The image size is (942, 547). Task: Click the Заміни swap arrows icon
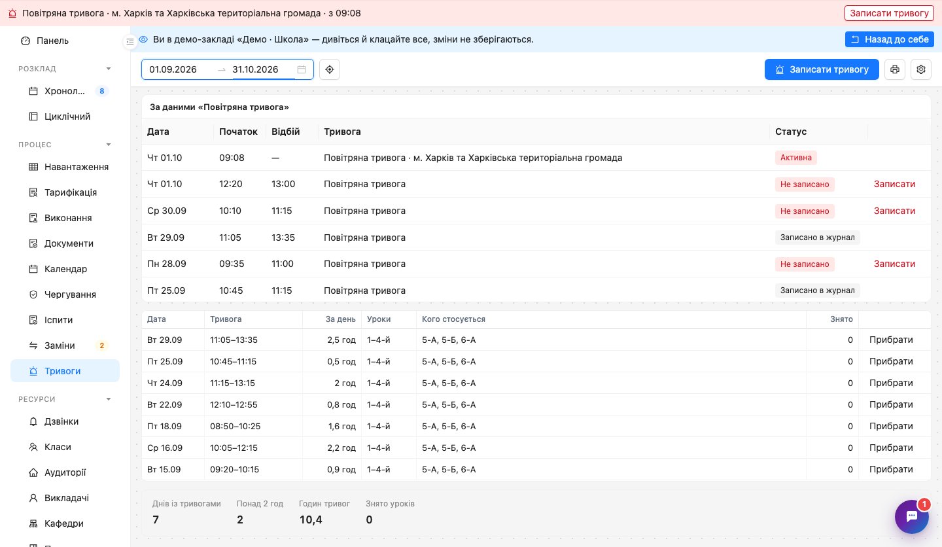coord(33,345)
